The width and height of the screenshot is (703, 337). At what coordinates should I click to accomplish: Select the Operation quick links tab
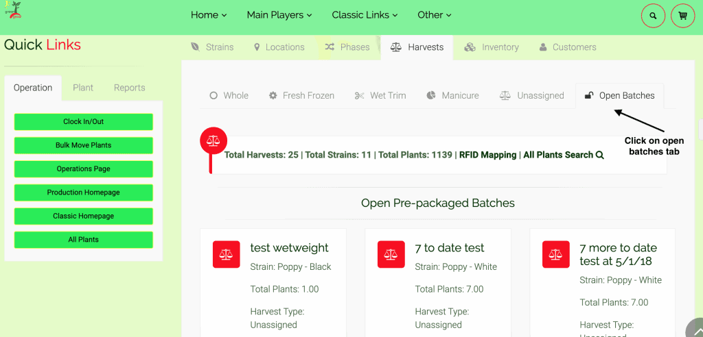[33, 88]
